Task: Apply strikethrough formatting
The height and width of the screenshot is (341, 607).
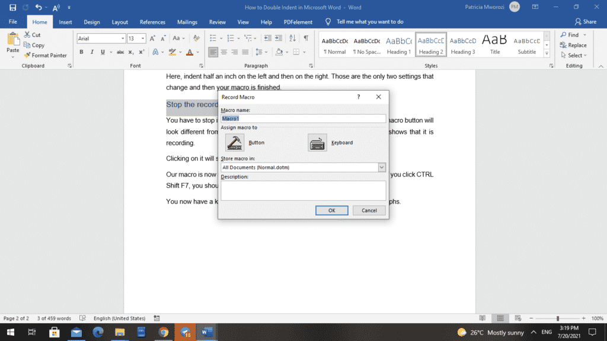Action: click(x=120, y=52)
